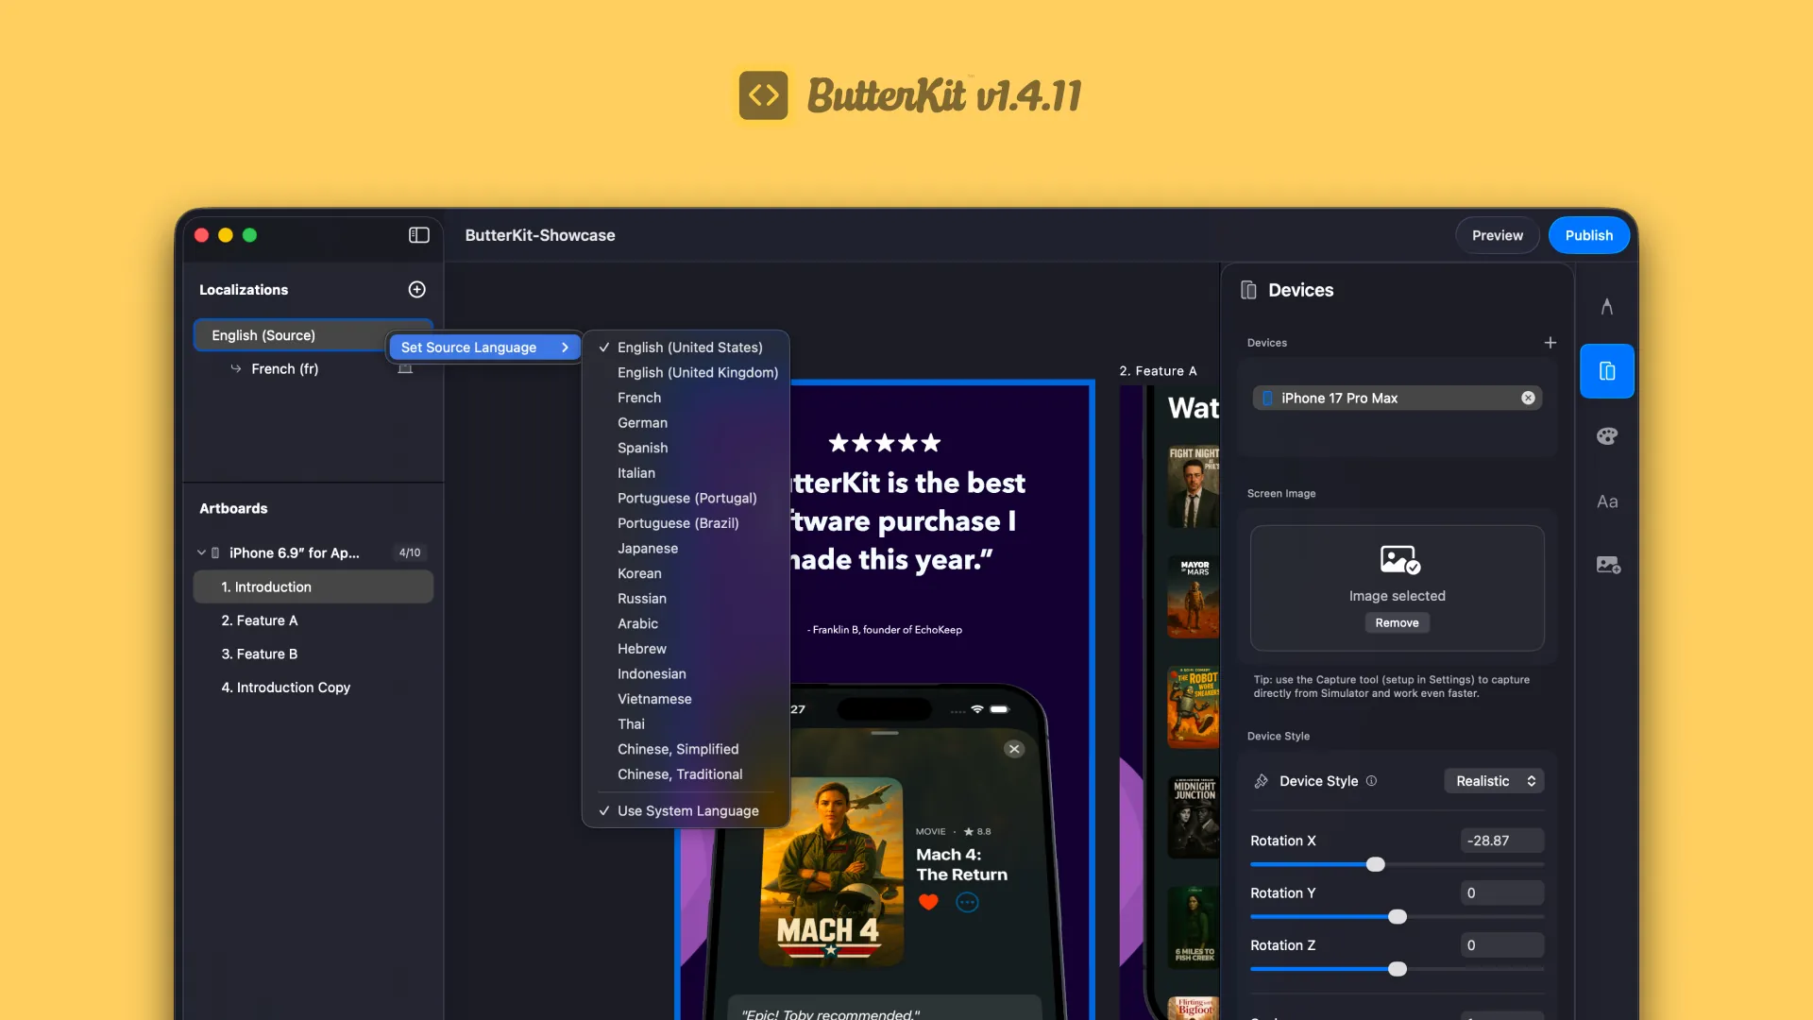This screenshot has height=1020, width=1813.
Task: Open the image assets panel icon
Action: point(1608,564)
